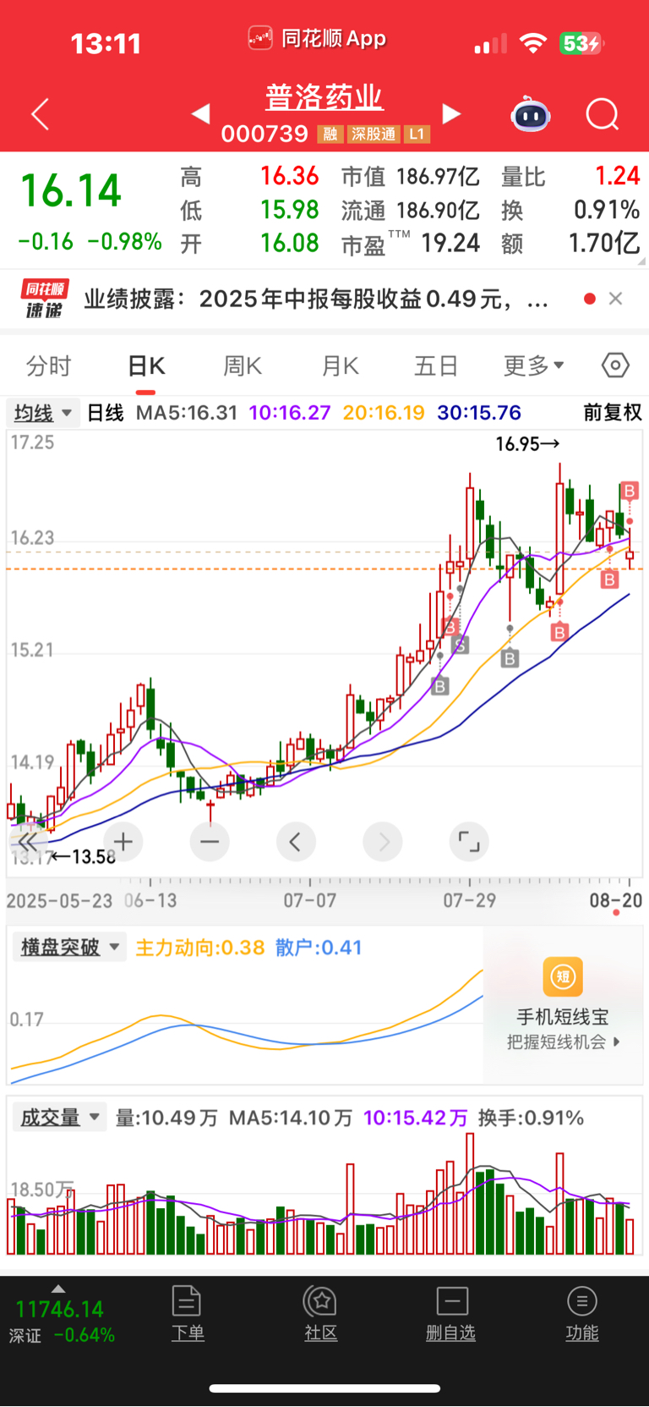The height and width of the screenshot is (1407, 649).
Task: Tap the 散户:0.41 label
Action: tap(319, 948)
